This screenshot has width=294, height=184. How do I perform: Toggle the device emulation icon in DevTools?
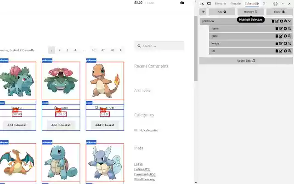209,4
